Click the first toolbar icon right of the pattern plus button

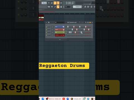[x=85, y=7]
